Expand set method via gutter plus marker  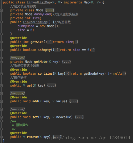pos(1,117)
